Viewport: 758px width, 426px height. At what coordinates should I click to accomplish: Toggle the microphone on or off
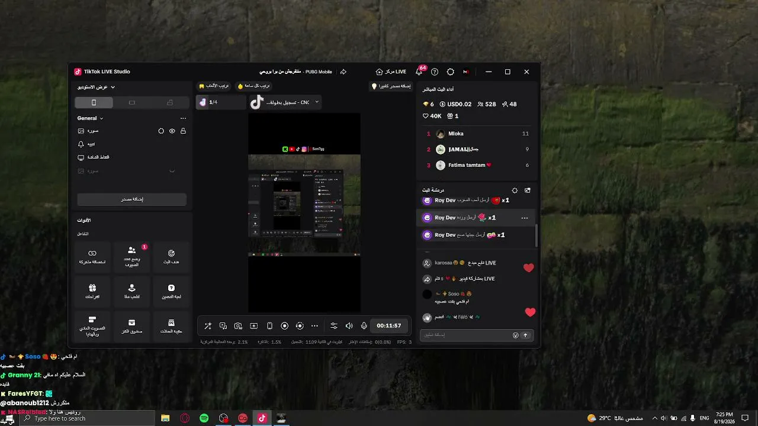pos(364,326)
